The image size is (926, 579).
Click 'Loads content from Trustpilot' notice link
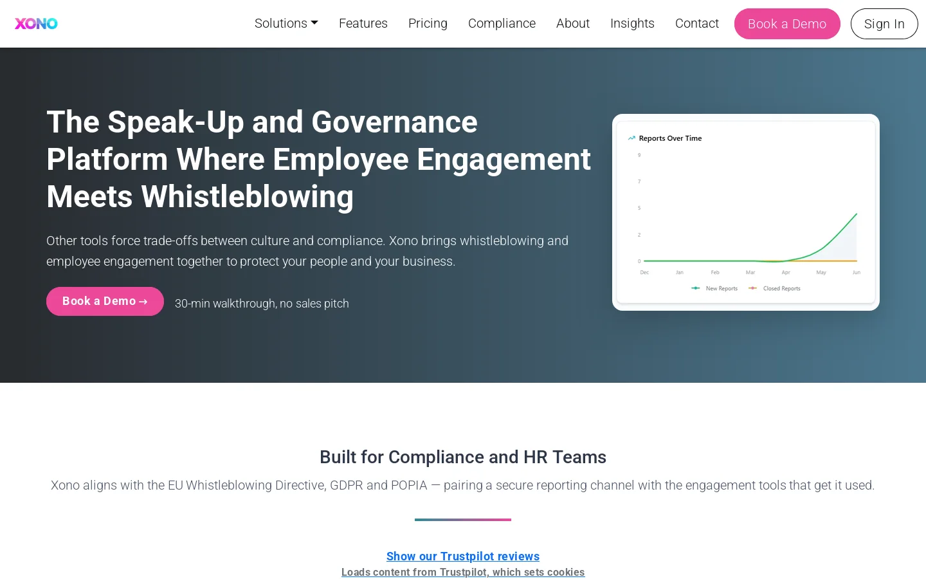(463, 573)
